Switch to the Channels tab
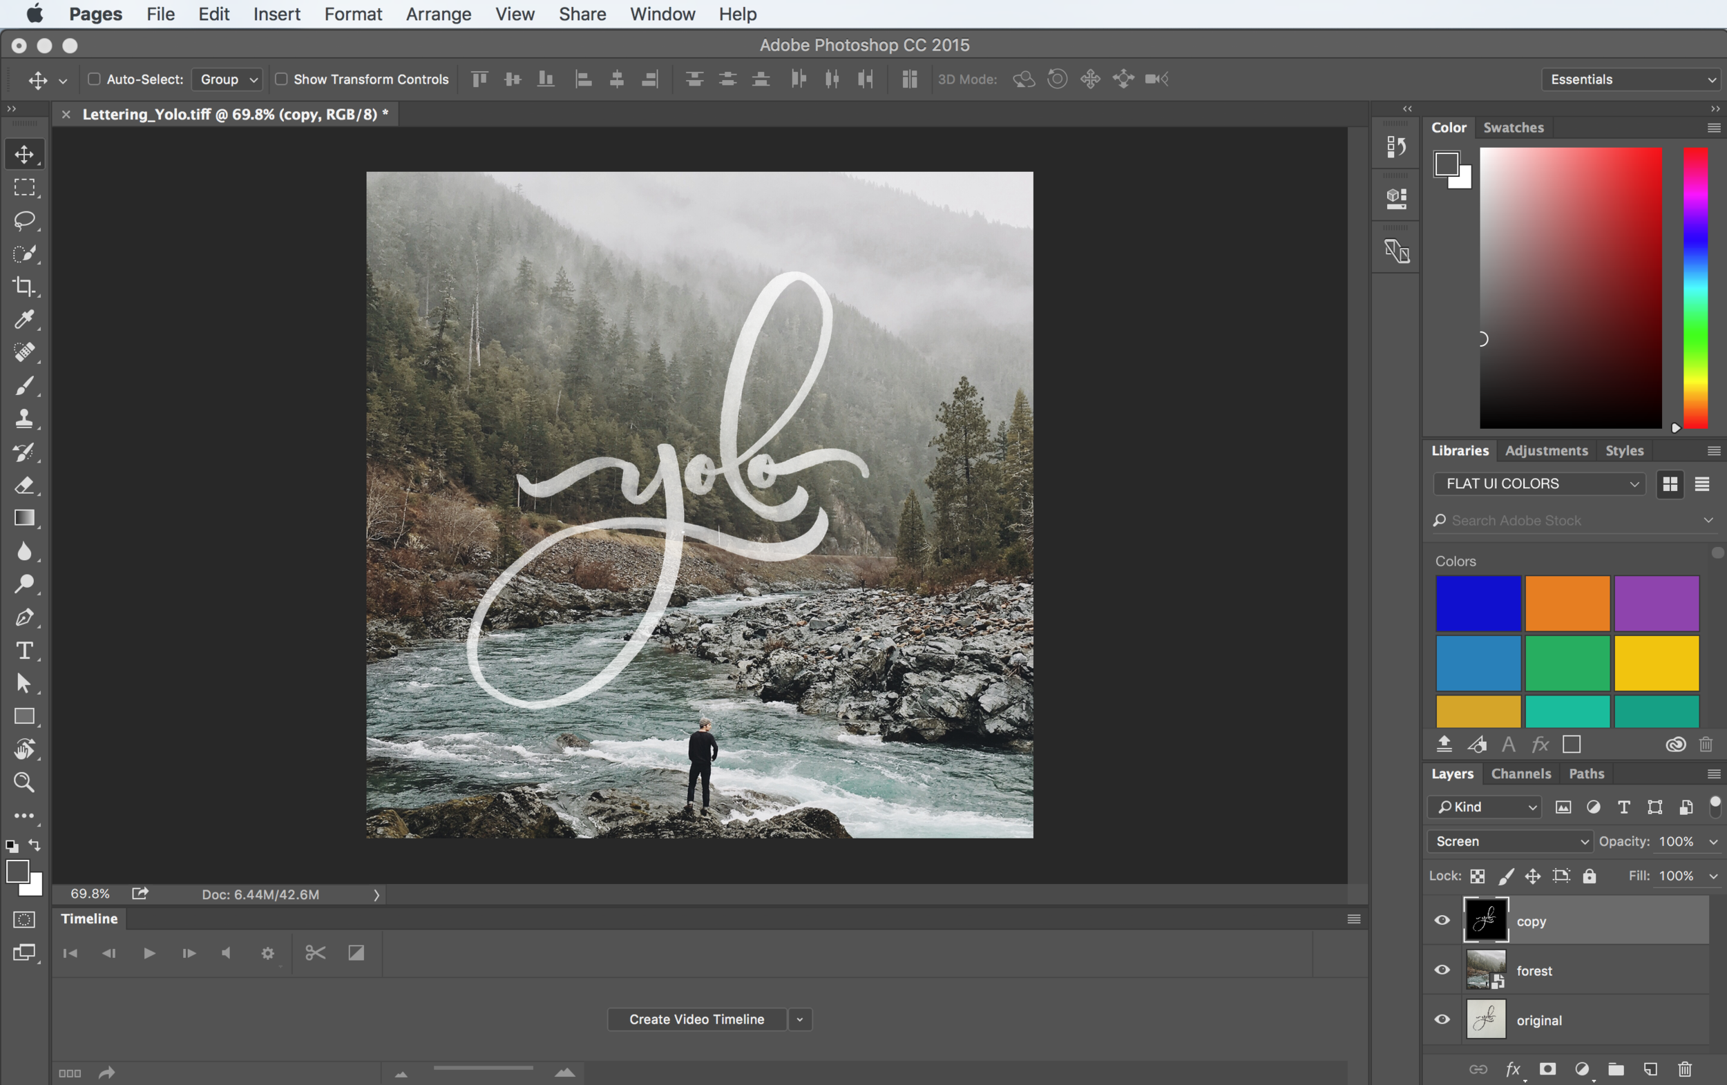The height and width of the screenshot is (1085, 1727). pos(1521,774)
